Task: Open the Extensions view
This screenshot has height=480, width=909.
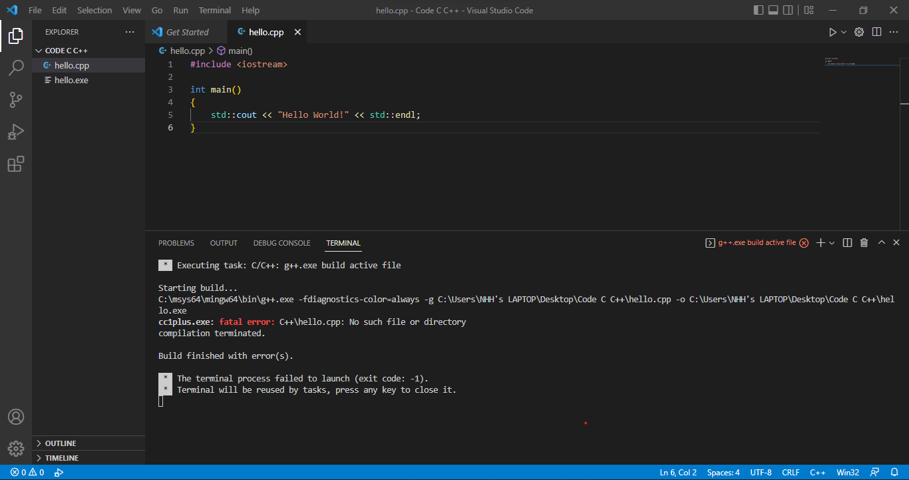Action: (16, 164)
